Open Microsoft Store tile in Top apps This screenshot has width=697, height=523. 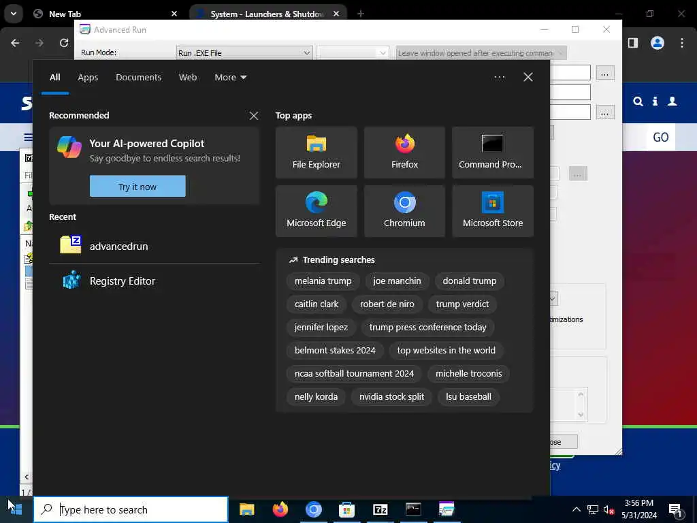click(493, 211)
